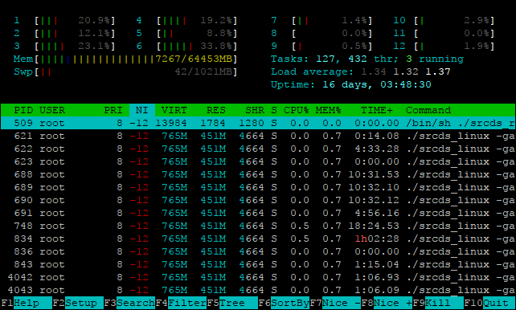Select process row with PID 622
Image resolution: width=516 pixels, height=310 pixels.
click(258, 149)
